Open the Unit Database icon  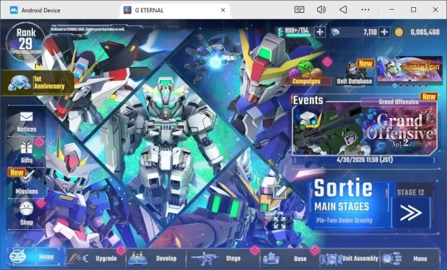[x=355, y=70]
